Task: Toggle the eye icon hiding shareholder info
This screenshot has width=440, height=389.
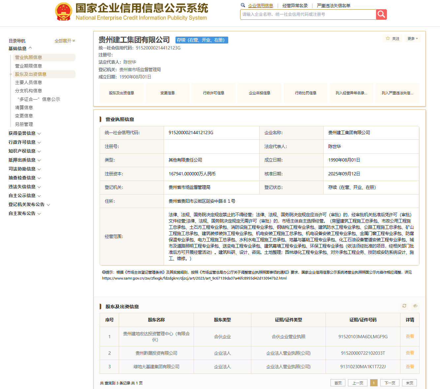Action: (415, 306)
